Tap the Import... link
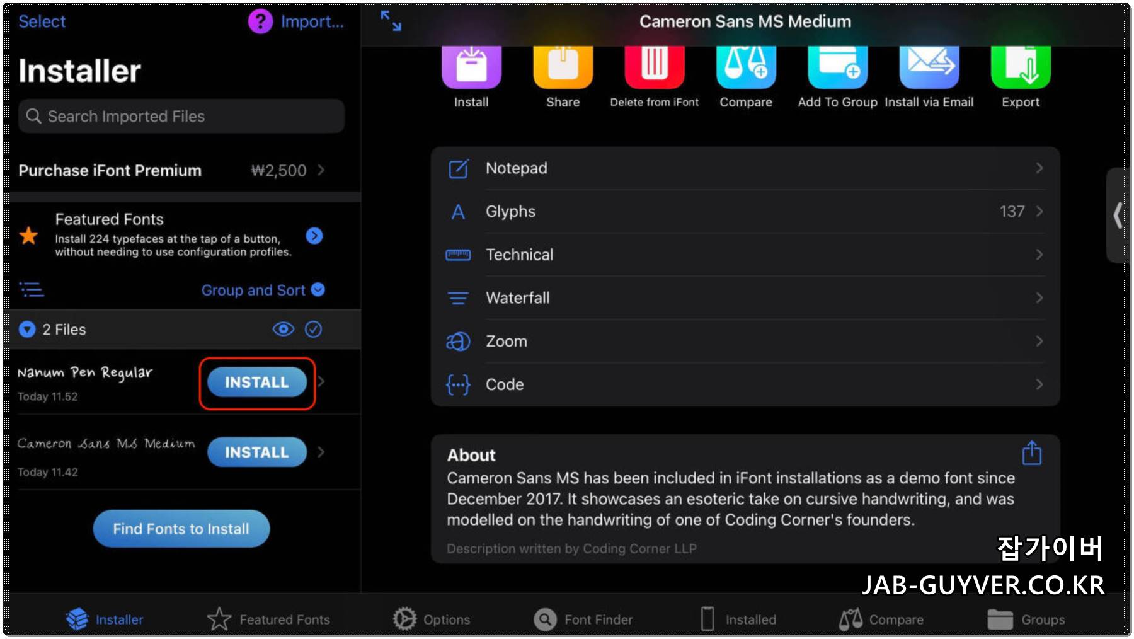Screen dimensions: 1134x639 [x=312, y=21]
